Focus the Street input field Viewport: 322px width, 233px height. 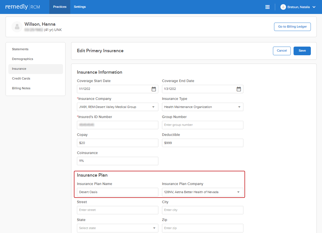click(x=117, y=210)
